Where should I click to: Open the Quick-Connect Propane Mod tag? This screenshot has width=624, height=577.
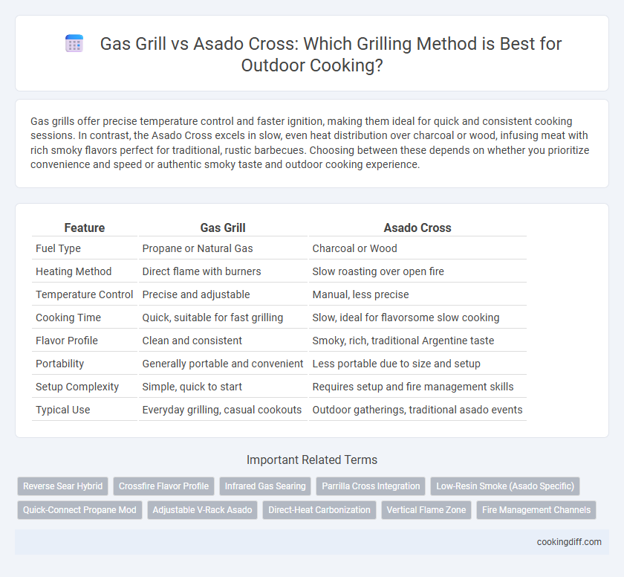(79, 510)
